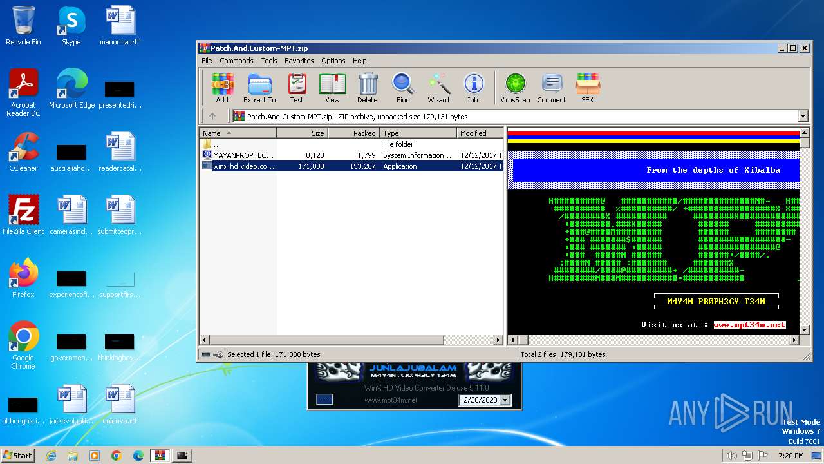Open the Help menu
The height and width of the screenshot is (464, 824).
click(x=360, y=61)
